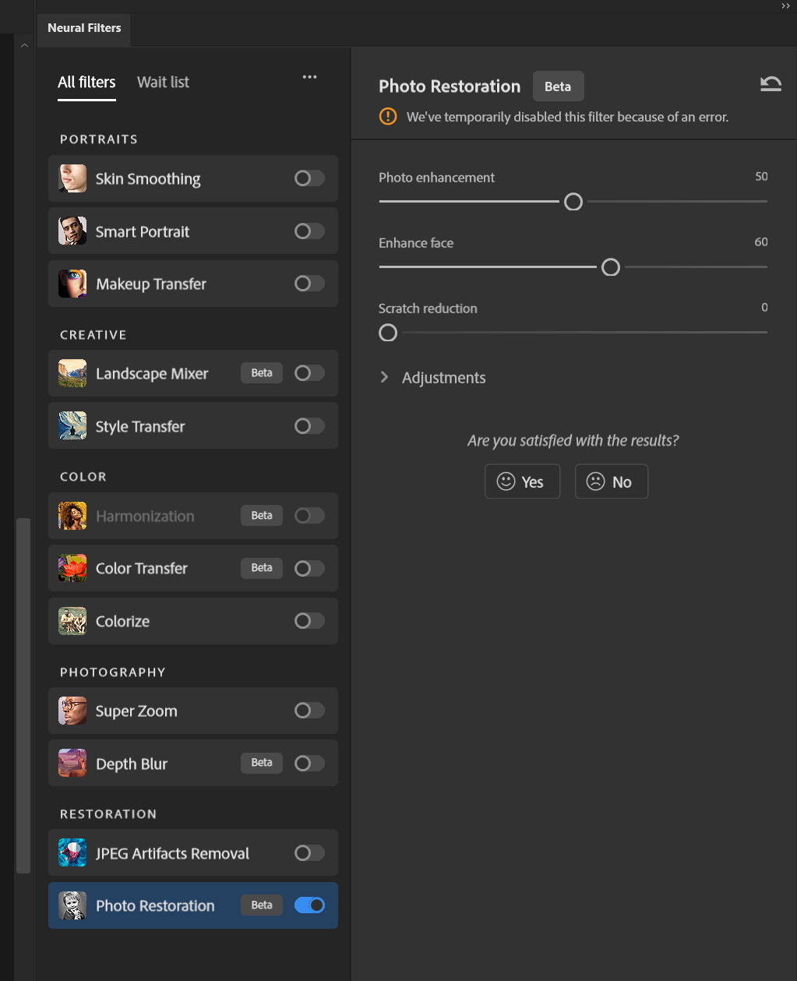Disable the Photo Restoration toggle
The image size is (797, 981).
[309, 905]
